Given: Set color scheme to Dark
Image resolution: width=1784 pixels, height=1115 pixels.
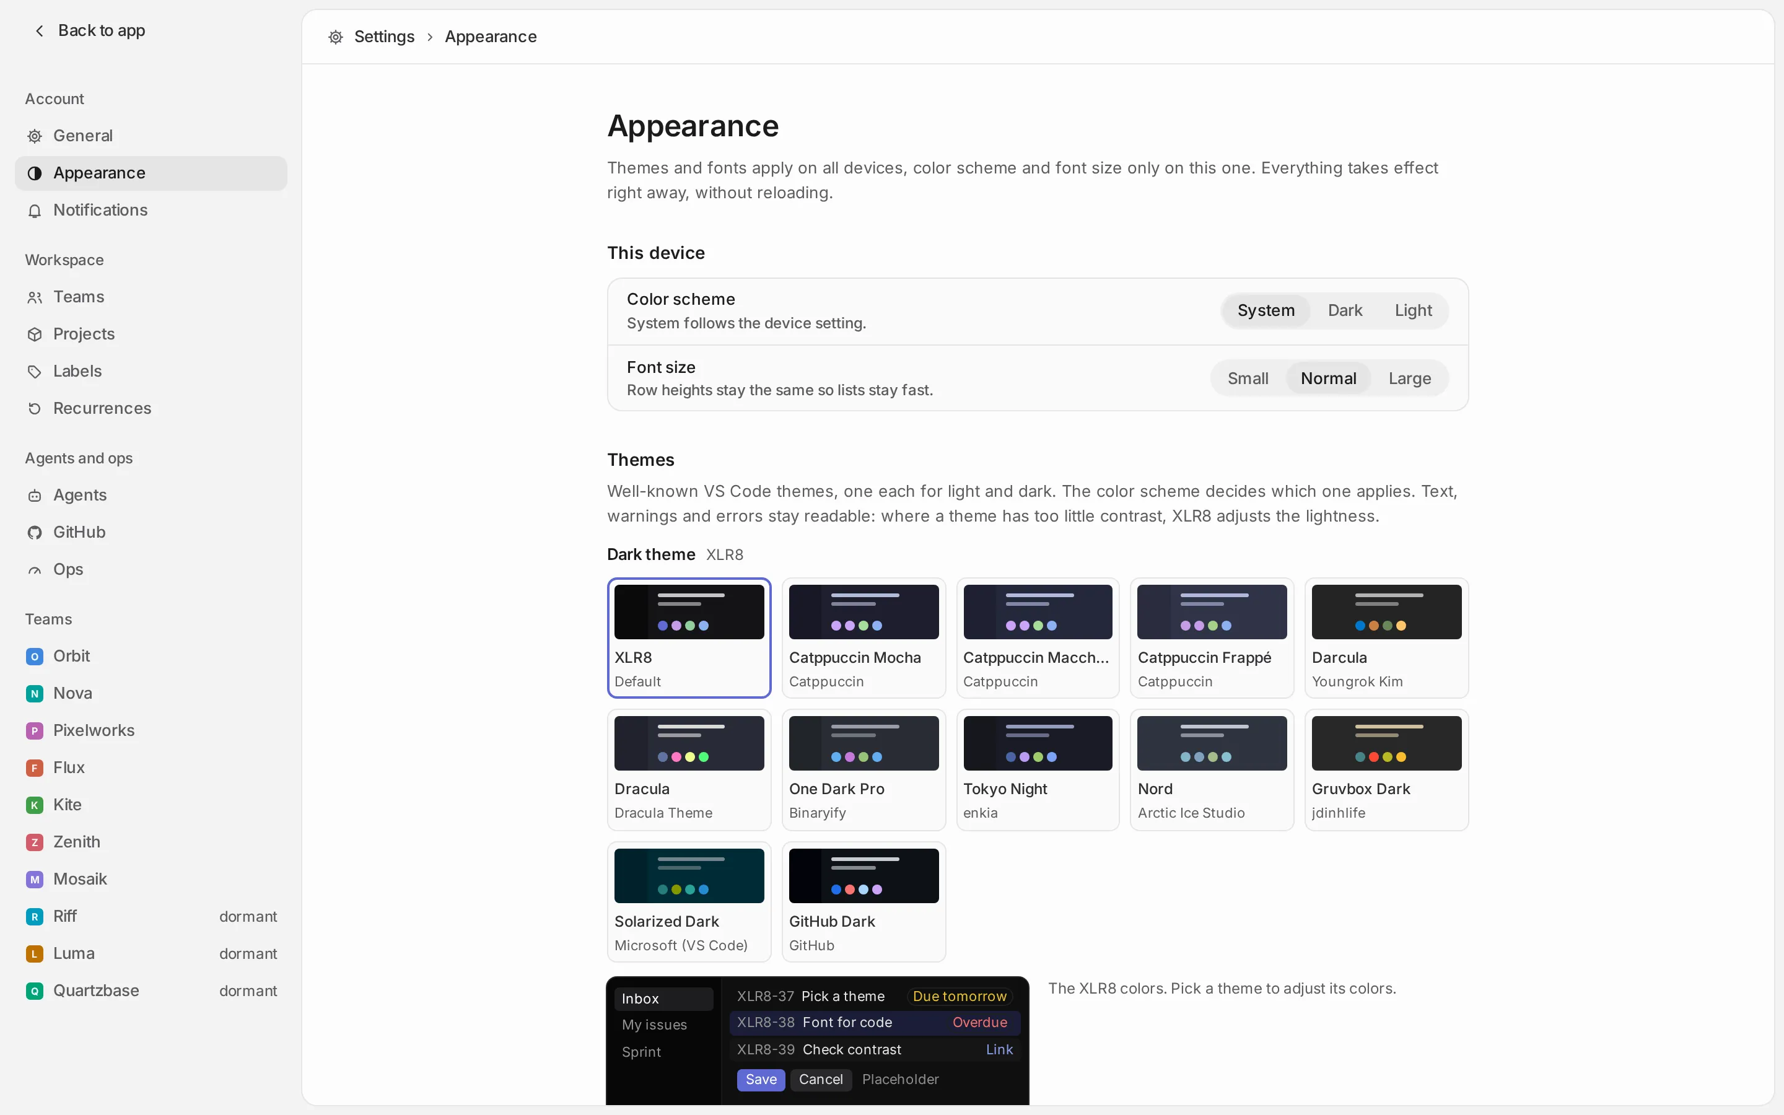Looking at the screenshot, I should 1345,310.
